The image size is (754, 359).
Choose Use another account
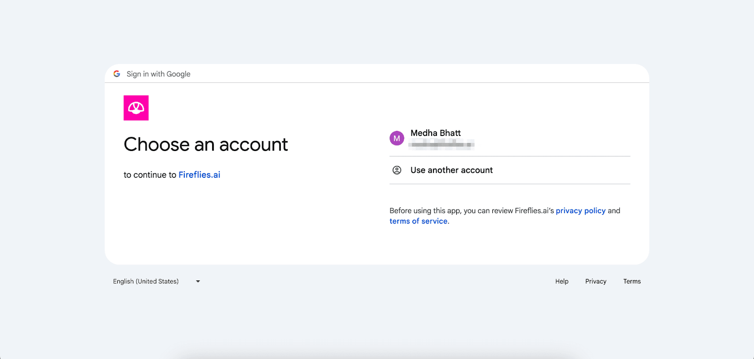[510, 170]
